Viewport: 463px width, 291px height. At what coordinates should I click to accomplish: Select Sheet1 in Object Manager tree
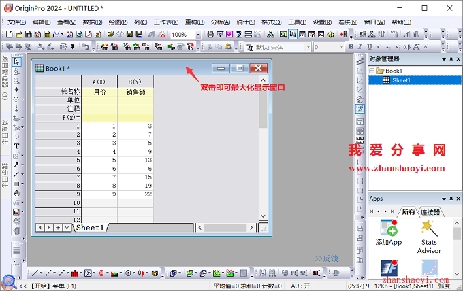400,80
